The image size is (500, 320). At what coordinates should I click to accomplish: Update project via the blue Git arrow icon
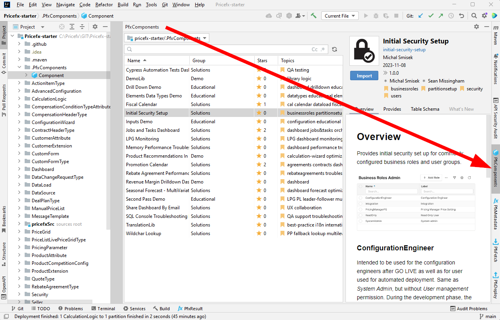[421, 16]
